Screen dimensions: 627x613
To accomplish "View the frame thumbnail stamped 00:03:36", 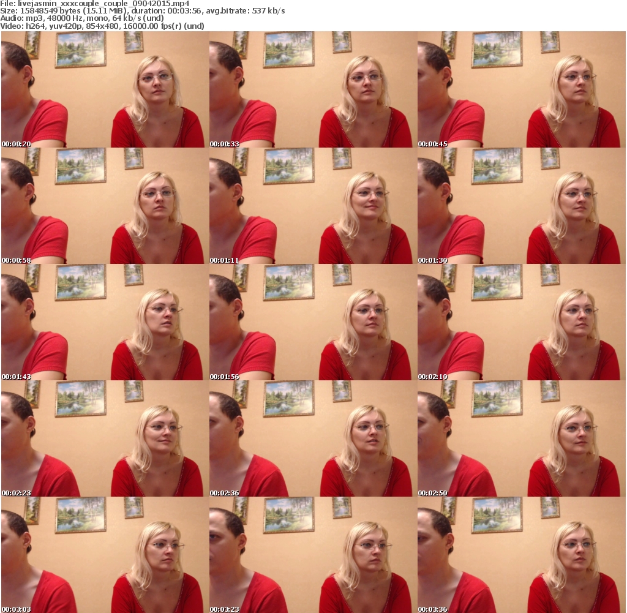I will 522,555.
